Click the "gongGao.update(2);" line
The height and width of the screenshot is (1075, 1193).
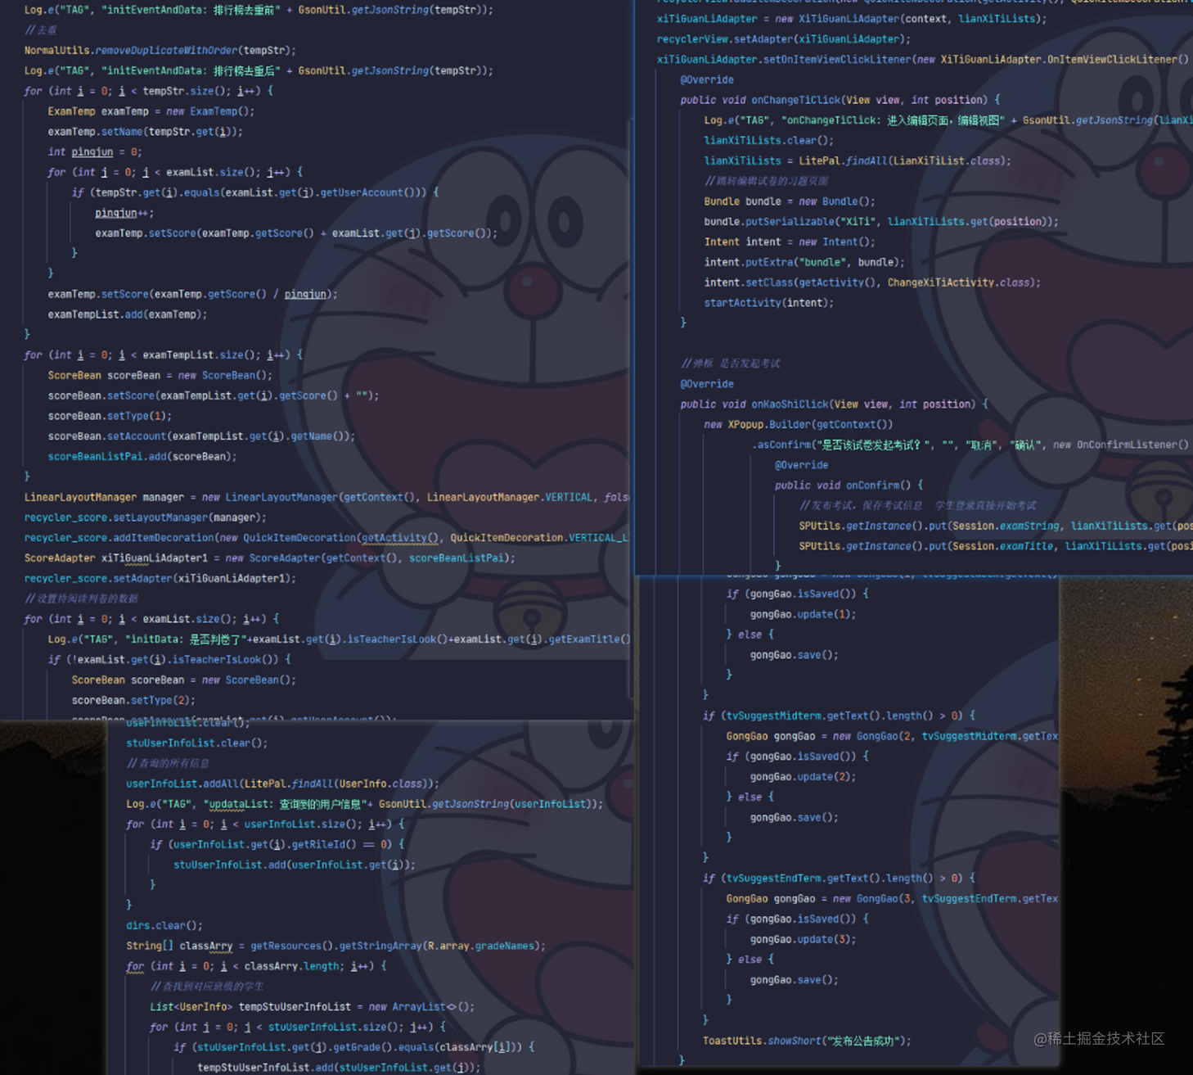point(804,777)
